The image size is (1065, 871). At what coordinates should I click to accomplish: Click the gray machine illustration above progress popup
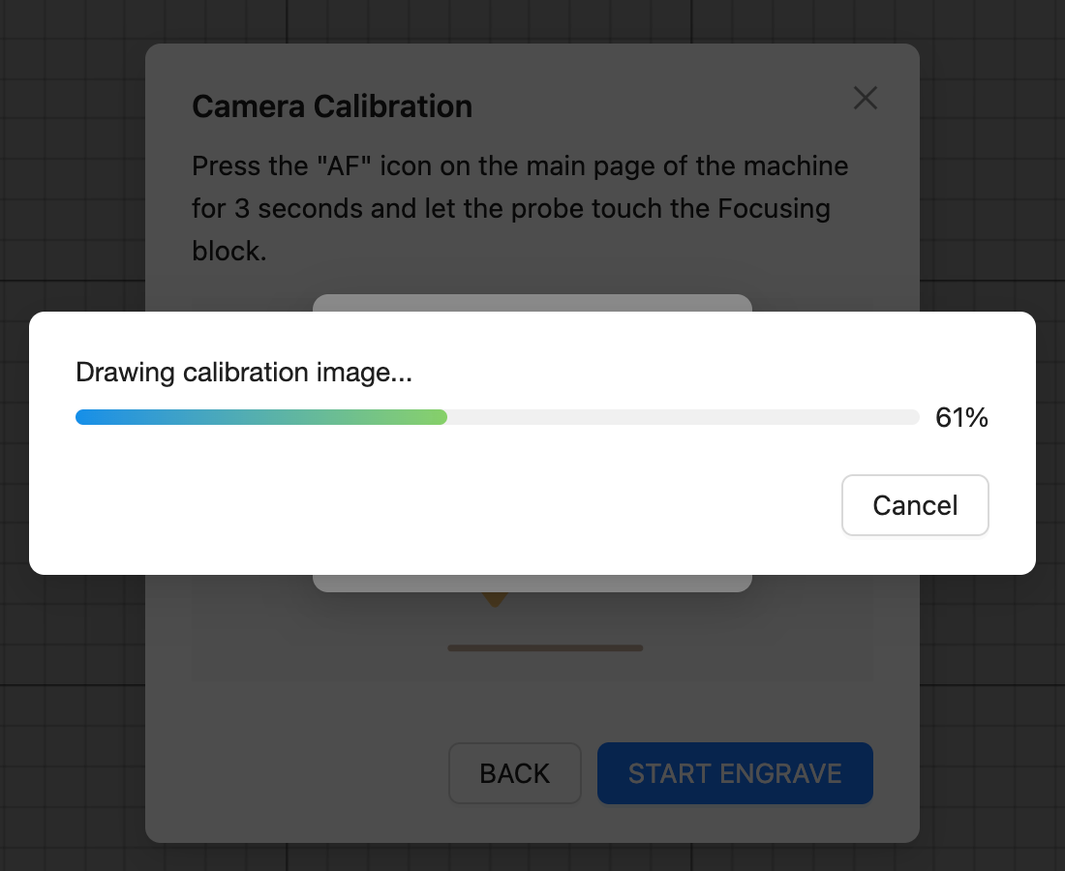(532, 303)
